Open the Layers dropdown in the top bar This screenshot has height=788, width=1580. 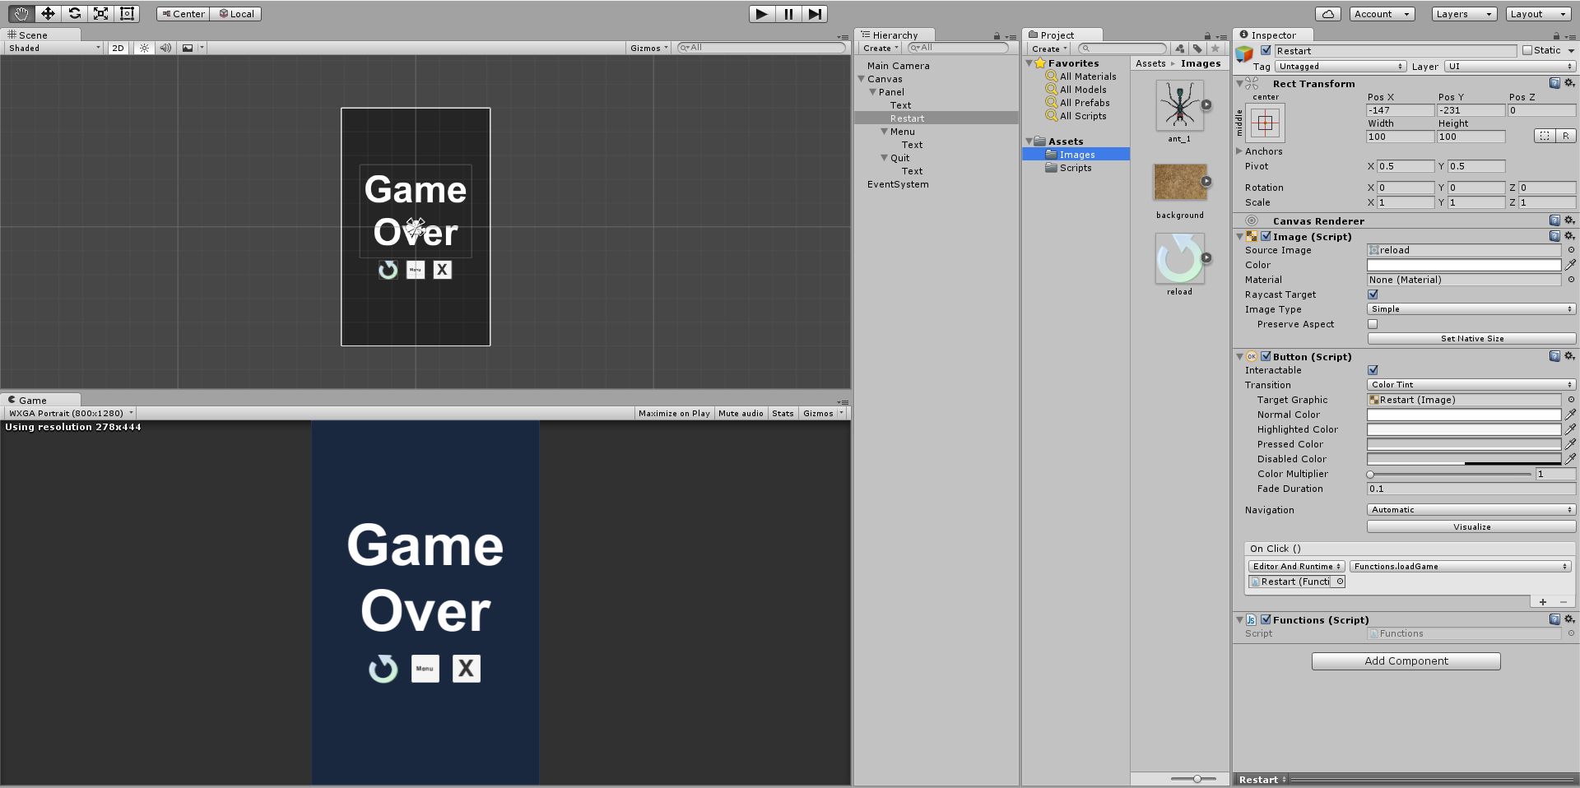click(1462, 13)
